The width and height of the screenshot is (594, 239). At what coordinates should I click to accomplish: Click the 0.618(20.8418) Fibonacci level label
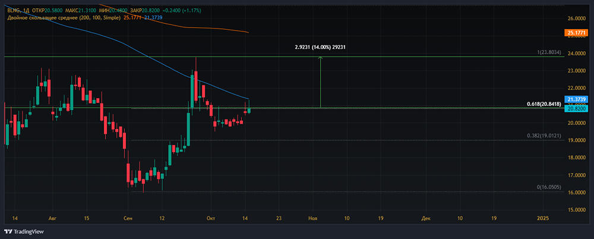544,104
